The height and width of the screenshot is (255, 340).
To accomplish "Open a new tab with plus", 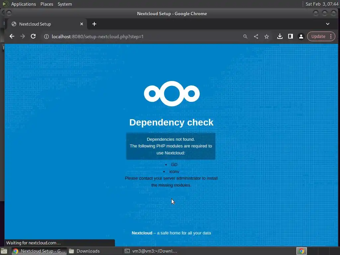I will [94, 24].
